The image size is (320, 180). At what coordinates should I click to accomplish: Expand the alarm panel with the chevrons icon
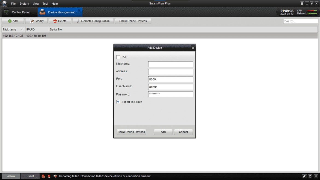point(316,176)
